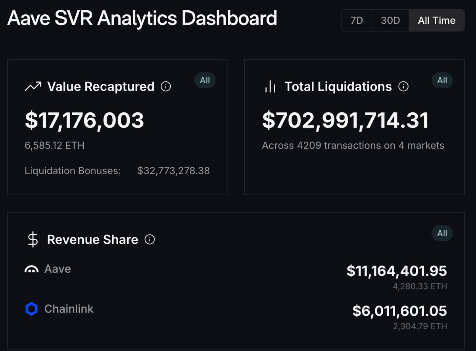Screen dimensions: 476x351
Task: Select the Aave row label
Action: [x=58, y=269]
